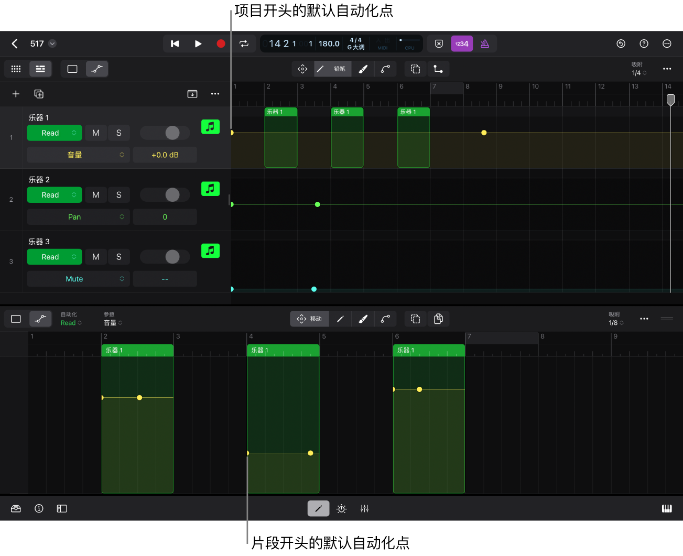Mute 乐器 1 track
The width and height of the screenshot is (683, 556).
[x=96, y=133]
